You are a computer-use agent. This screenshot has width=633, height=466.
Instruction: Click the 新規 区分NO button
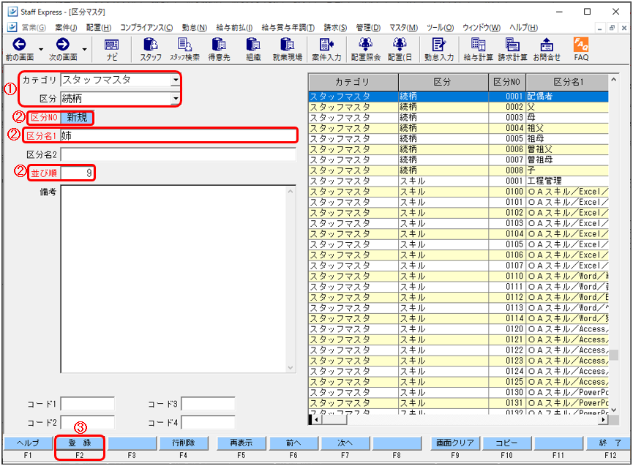[x=77, y=117]
